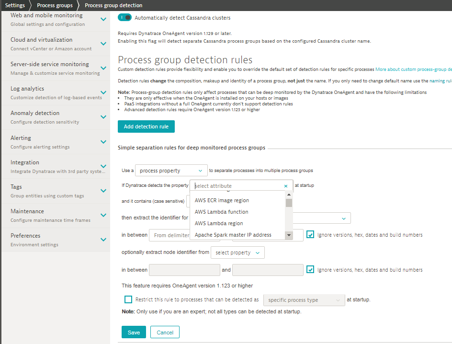Clear the select attribute field with X icon
The image size is (452, 344).
click(x=286, y=186)
